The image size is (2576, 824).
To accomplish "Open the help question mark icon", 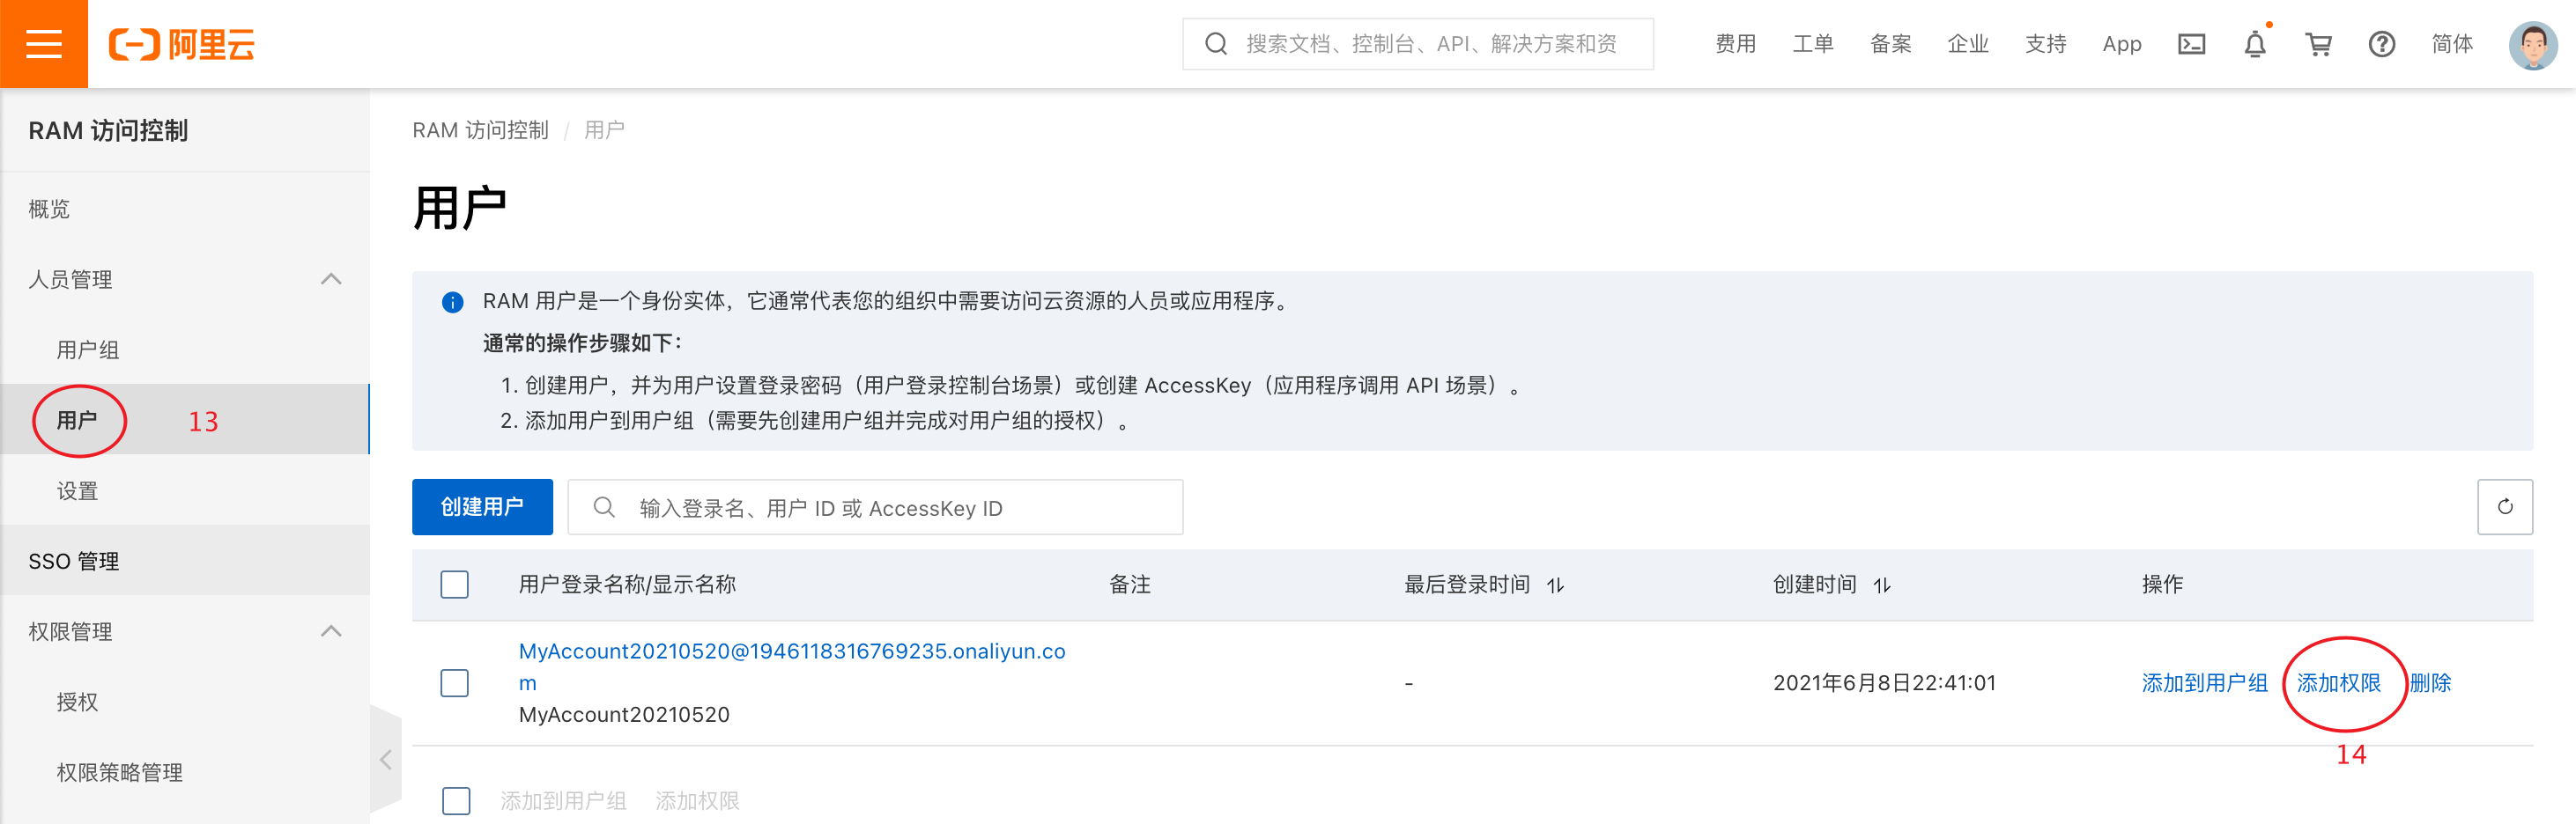I will point(2381,44).
